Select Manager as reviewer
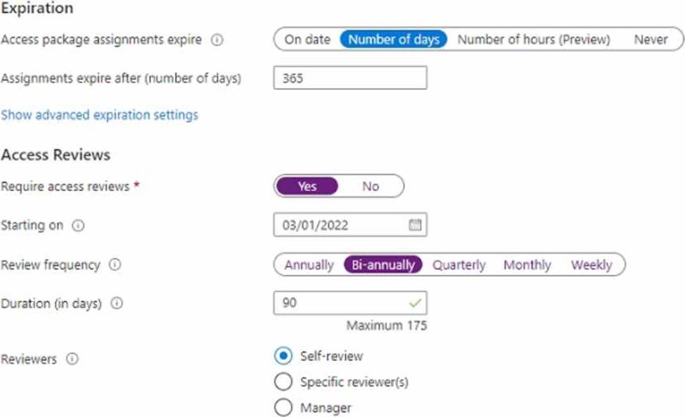The height and width of the screenshot is (417, 685). coord(283,407)
